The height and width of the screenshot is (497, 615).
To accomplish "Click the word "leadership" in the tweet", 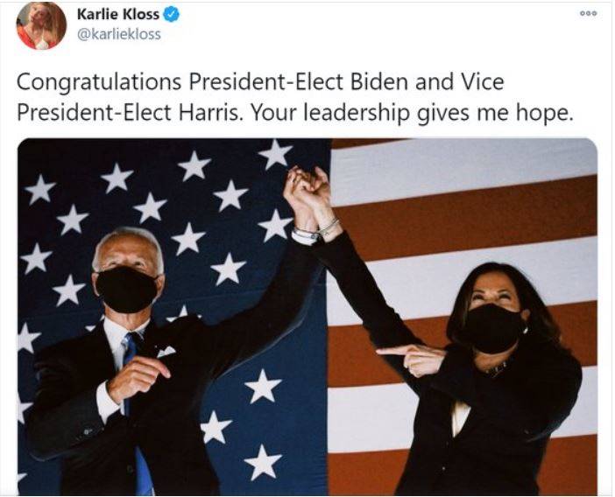I will [x=357, y=114].
